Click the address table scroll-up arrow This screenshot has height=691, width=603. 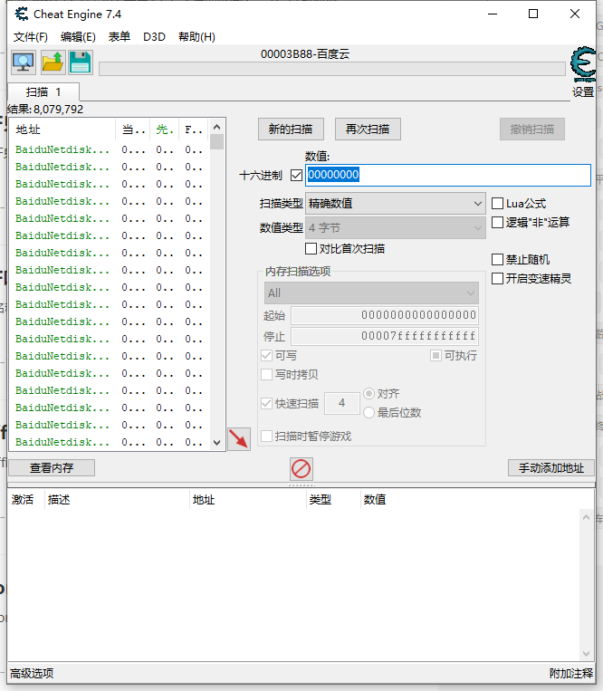click(x=587, y=518)
